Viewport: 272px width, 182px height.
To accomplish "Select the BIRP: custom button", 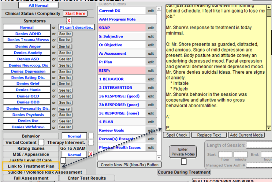I will coord(121,71).
